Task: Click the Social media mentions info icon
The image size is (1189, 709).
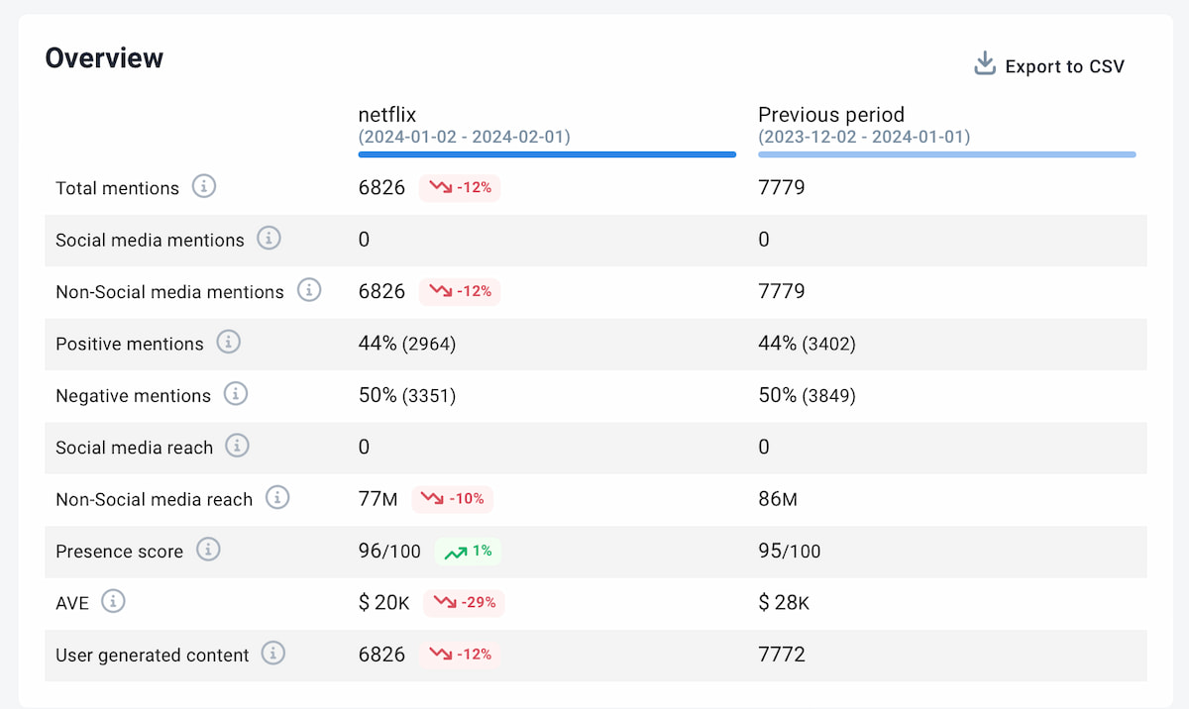Action: pyautogui.click(x=268, y=239)
